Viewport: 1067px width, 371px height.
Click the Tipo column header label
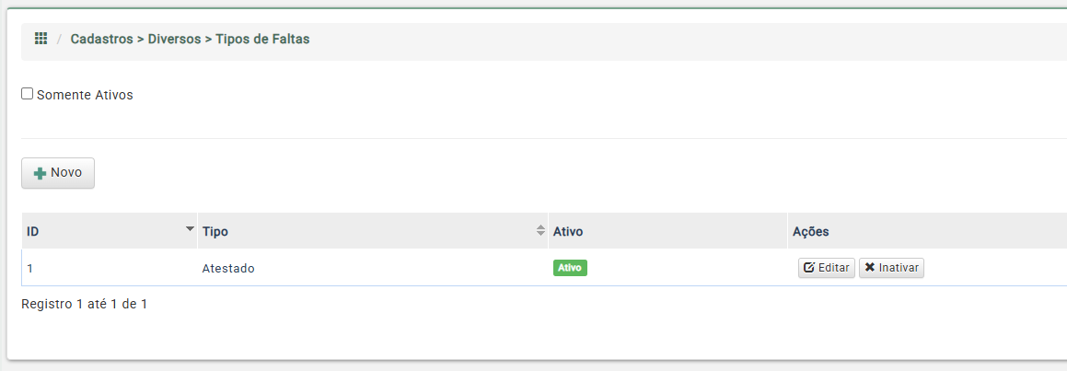215,231
